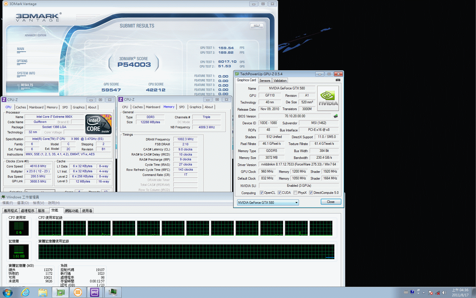Switch to 3DMark Vantage orange taskbar icon
The image size is (476, 298).
78,292
